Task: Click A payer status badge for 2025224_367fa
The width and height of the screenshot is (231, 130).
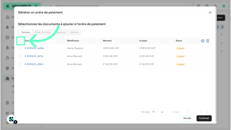Action: (181, 56)
